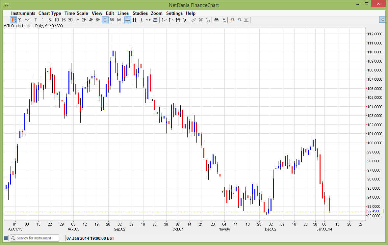Switch to the line chart icon
Viewport: 388px width, 245px height.
pos(27,20)
